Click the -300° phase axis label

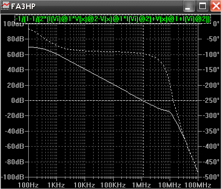point(211,116)
